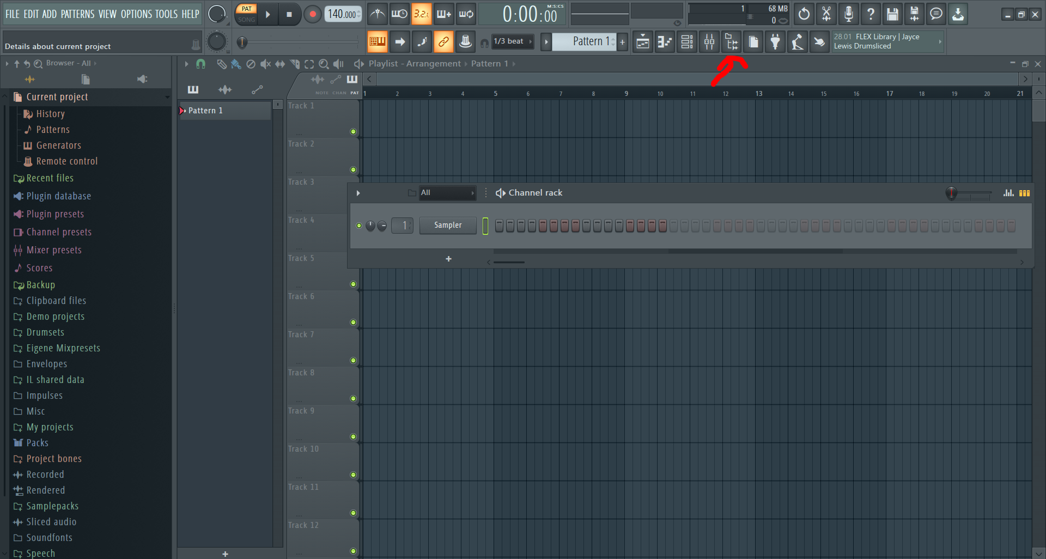Viewport: 1046px width, 559px height.
Task: Open the Mixer from the toolbar
Action: (x=709, y=41)
